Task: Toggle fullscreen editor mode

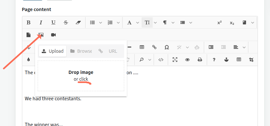Action: pyautogui.click(x=175, y=60)
